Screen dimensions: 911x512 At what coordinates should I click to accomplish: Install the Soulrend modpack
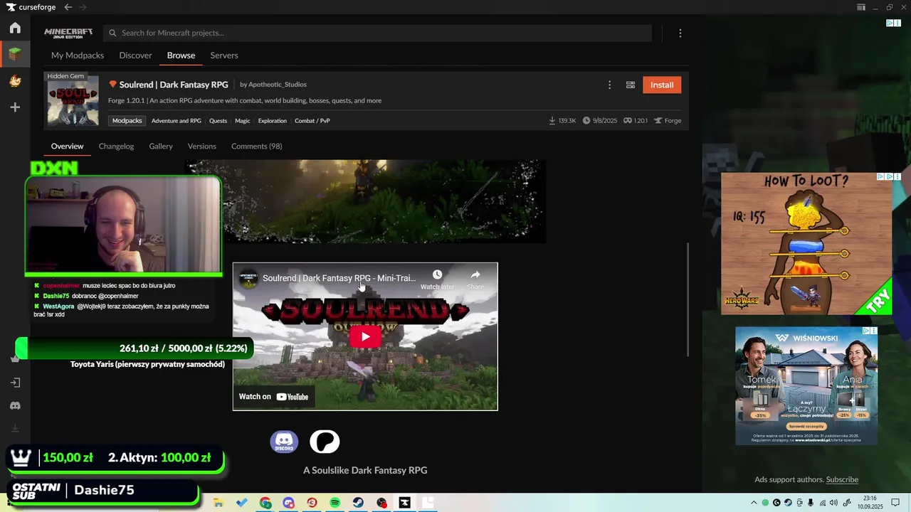[x=662, y=85]
